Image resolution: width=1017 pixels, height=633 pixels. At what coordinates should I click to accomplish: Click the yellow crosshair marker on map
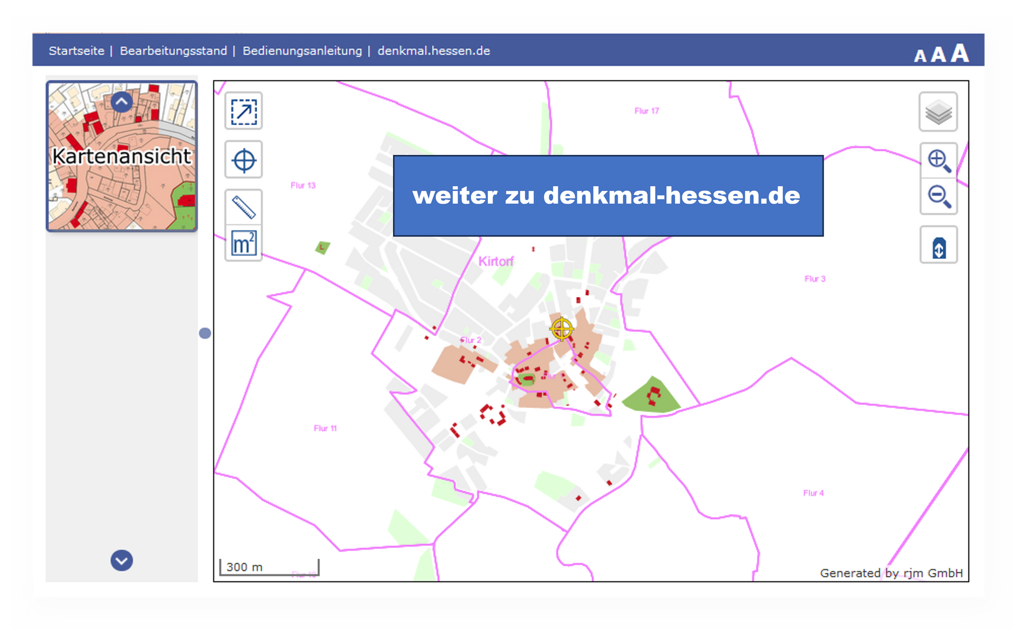(x=561, y=329)
